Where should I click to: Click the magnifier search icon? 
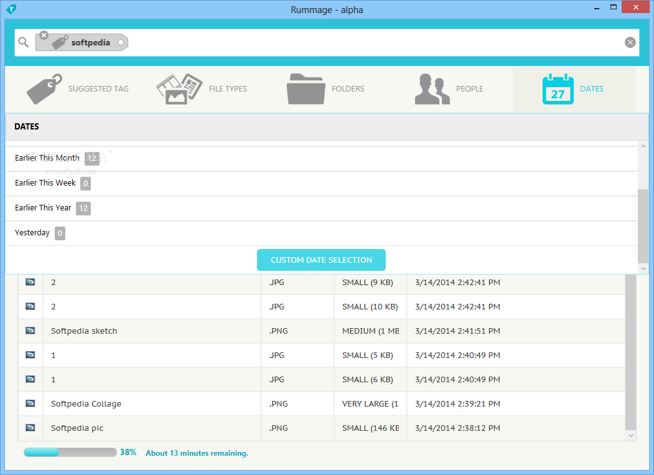24,42
